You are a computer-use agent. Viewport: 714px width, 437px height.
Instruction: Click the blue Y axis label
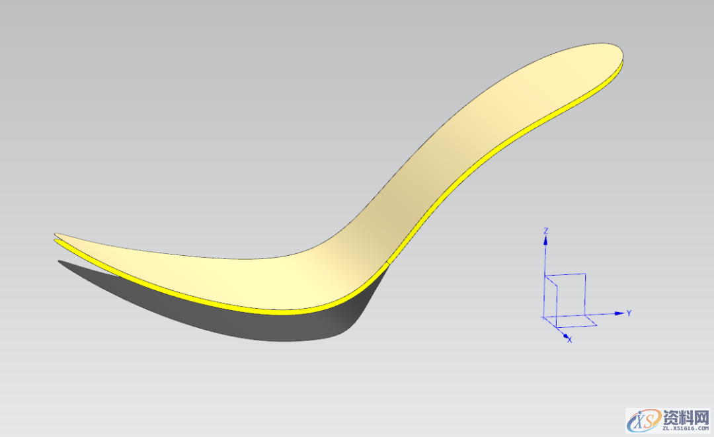(x=629, y=313)
